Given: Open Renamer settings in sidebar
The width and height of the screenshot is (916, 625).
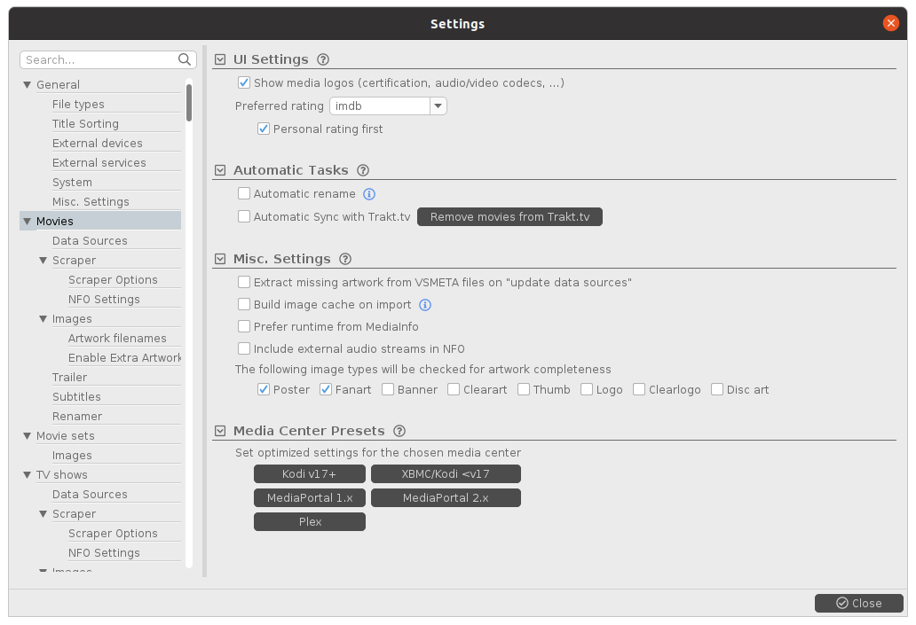Looking at the screenshot, I should point(77,417).
